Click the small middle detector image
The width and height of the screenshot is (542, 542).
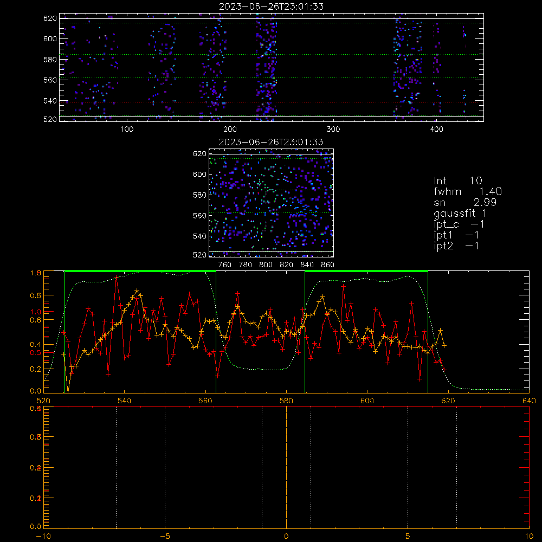tap(272, 203)
